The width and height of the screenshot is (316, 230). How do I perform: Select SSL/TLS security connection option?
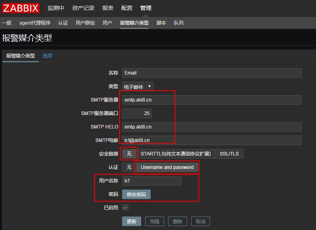[229, 154]
